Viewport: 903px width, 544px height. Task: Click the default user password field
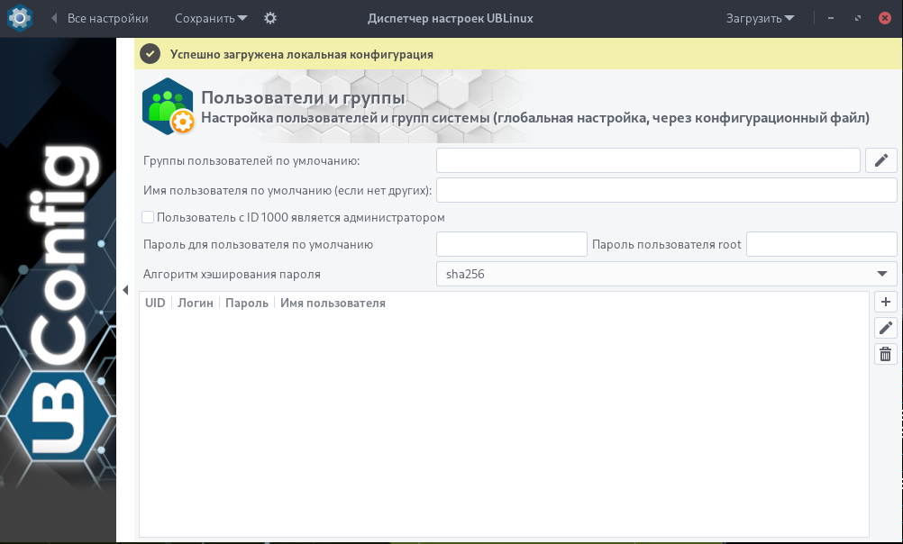coord(511,244)
